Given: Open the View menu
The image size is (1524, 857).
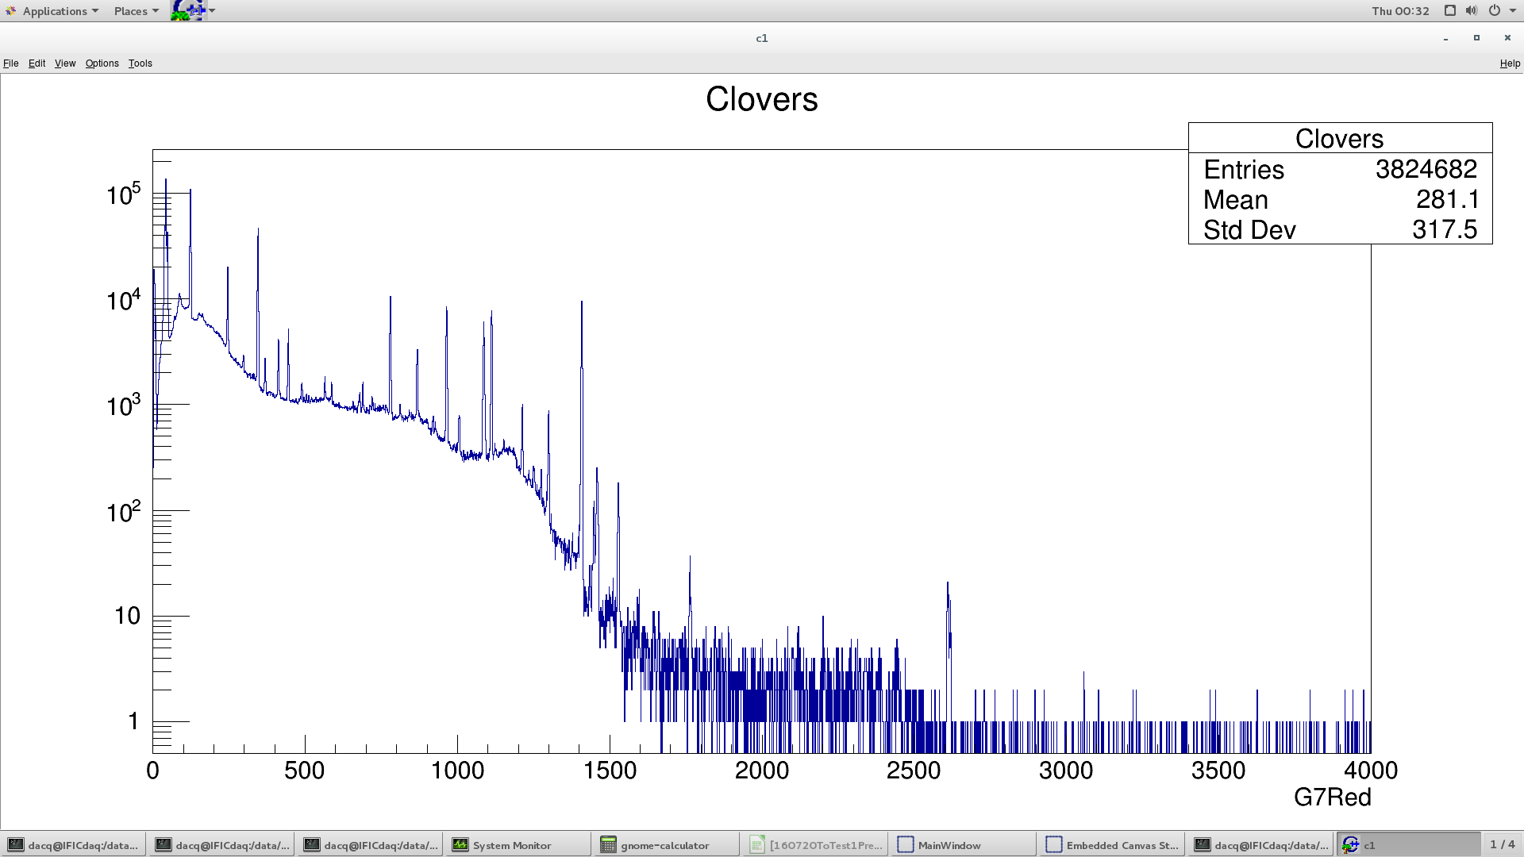Looking at the screenshot, I should pos(65,63).
